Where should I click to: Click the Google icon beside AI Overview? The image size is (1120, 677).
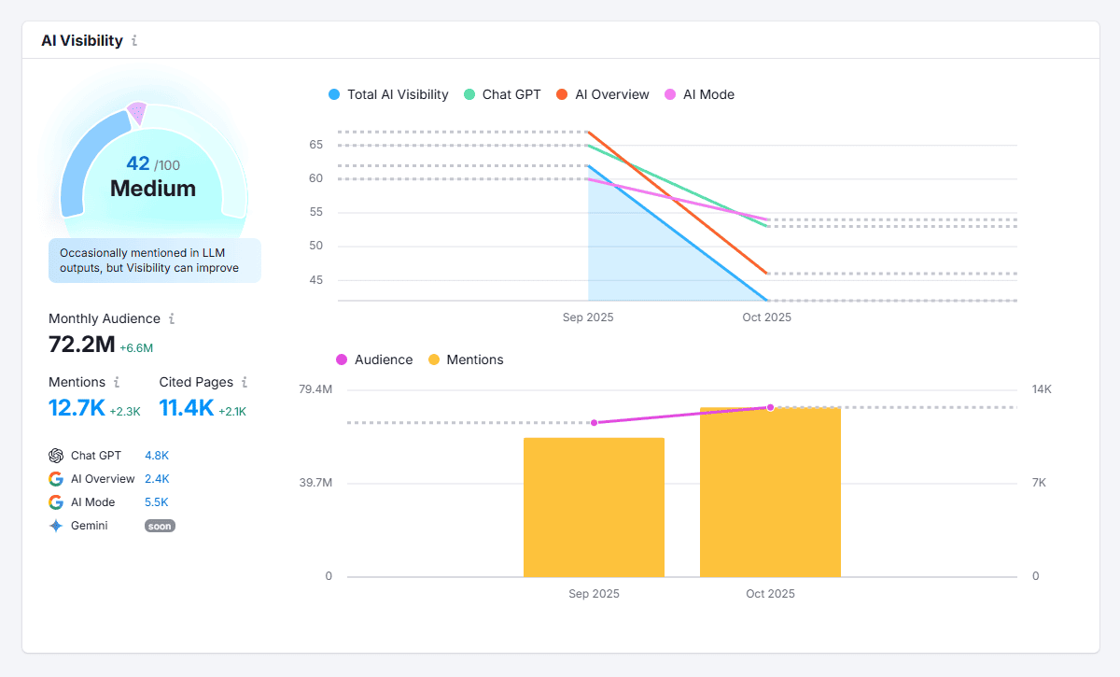[x=57, y=478]
